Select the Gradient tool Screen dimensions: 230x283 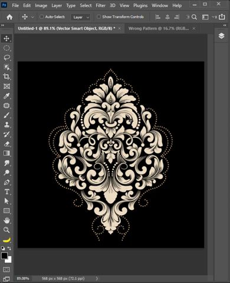(6, 153)
